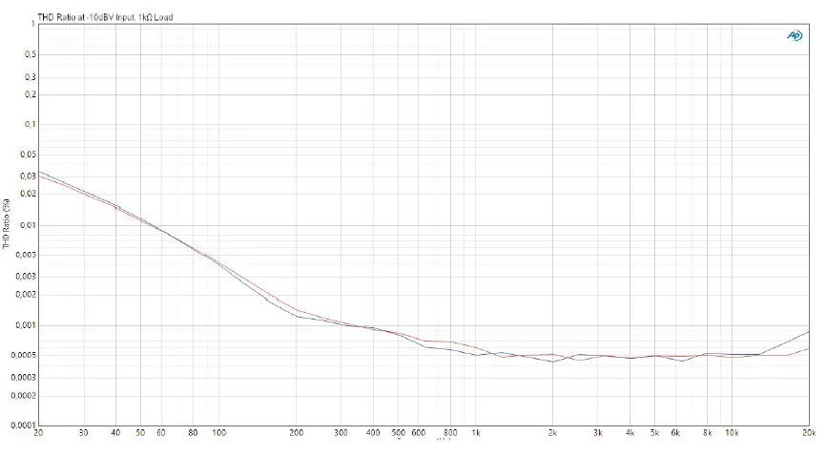Viewport: 827px width, 456px height.
Task: Click the "0,03" vertical axis label
Action: [x=29, y=176]
